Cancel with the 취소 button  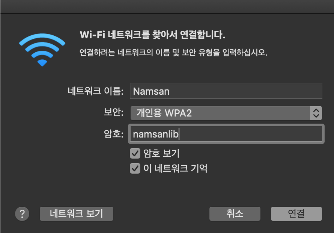tap(235, 213)
